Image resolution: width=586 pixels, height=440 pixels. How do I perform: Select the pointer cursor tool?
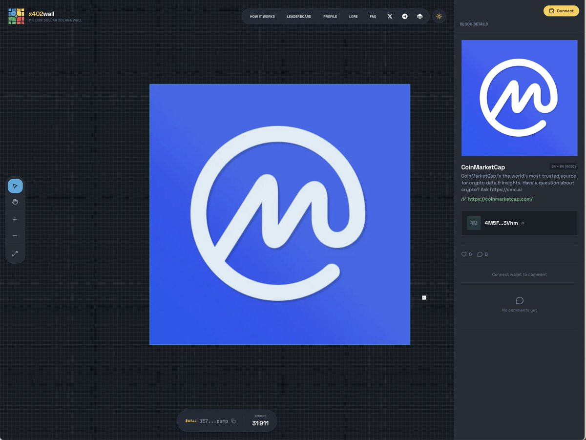tap(15, 186)
